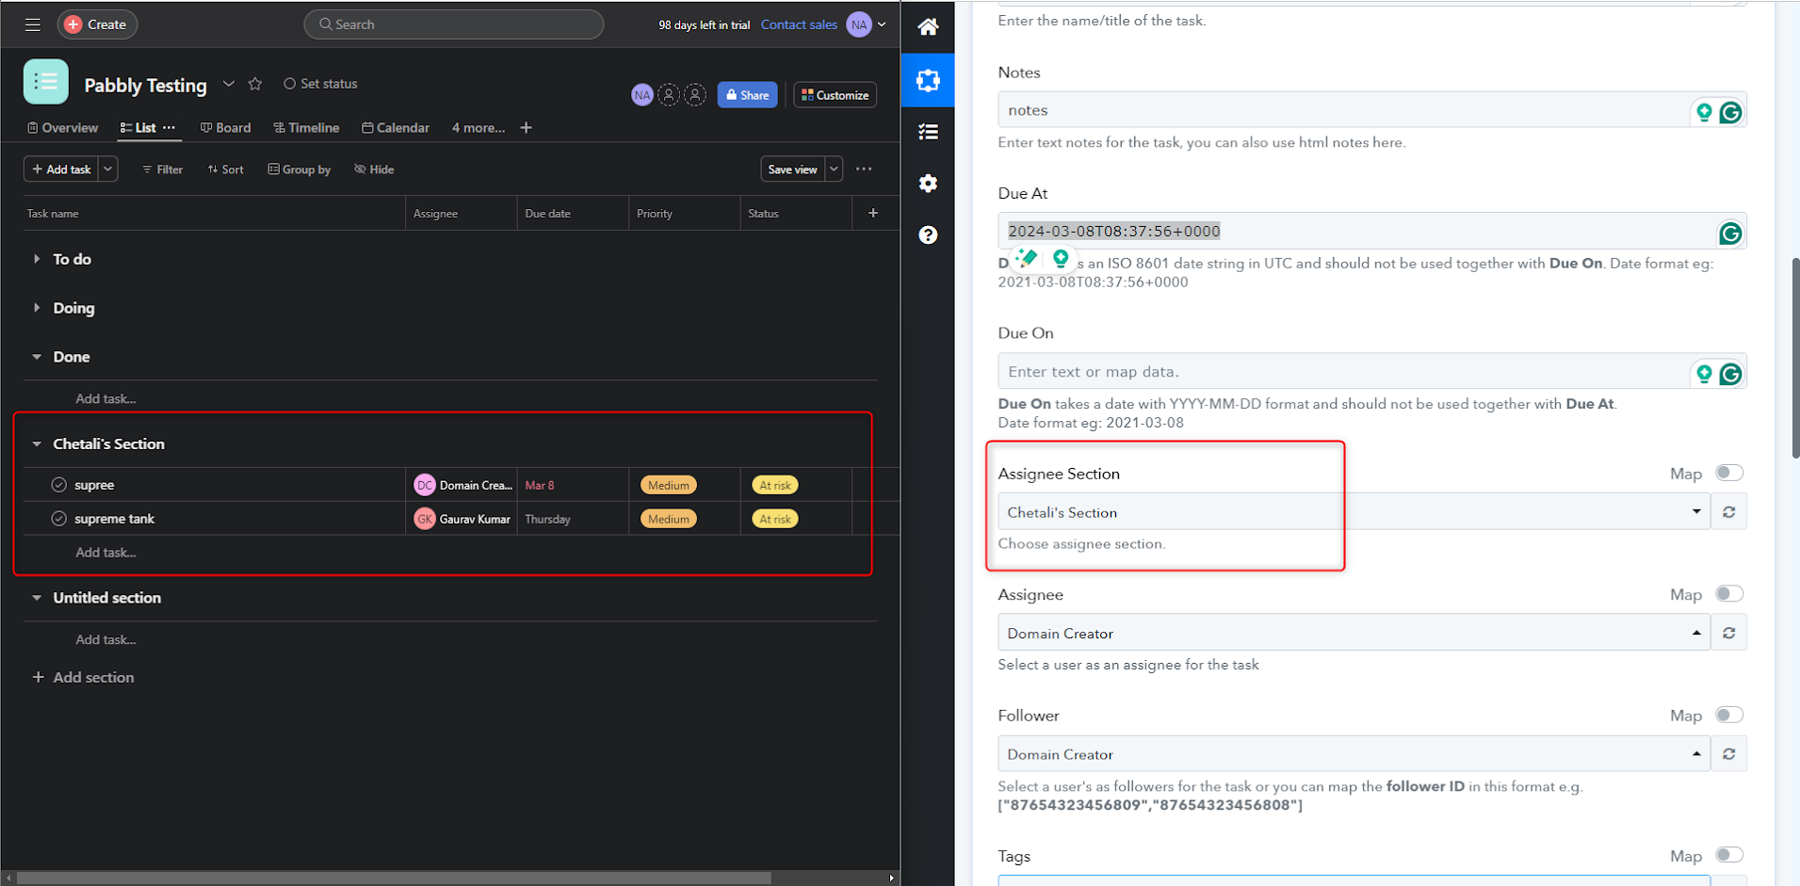
Task: Open the hamburger menu in Asana
Action: pos(33,24)
